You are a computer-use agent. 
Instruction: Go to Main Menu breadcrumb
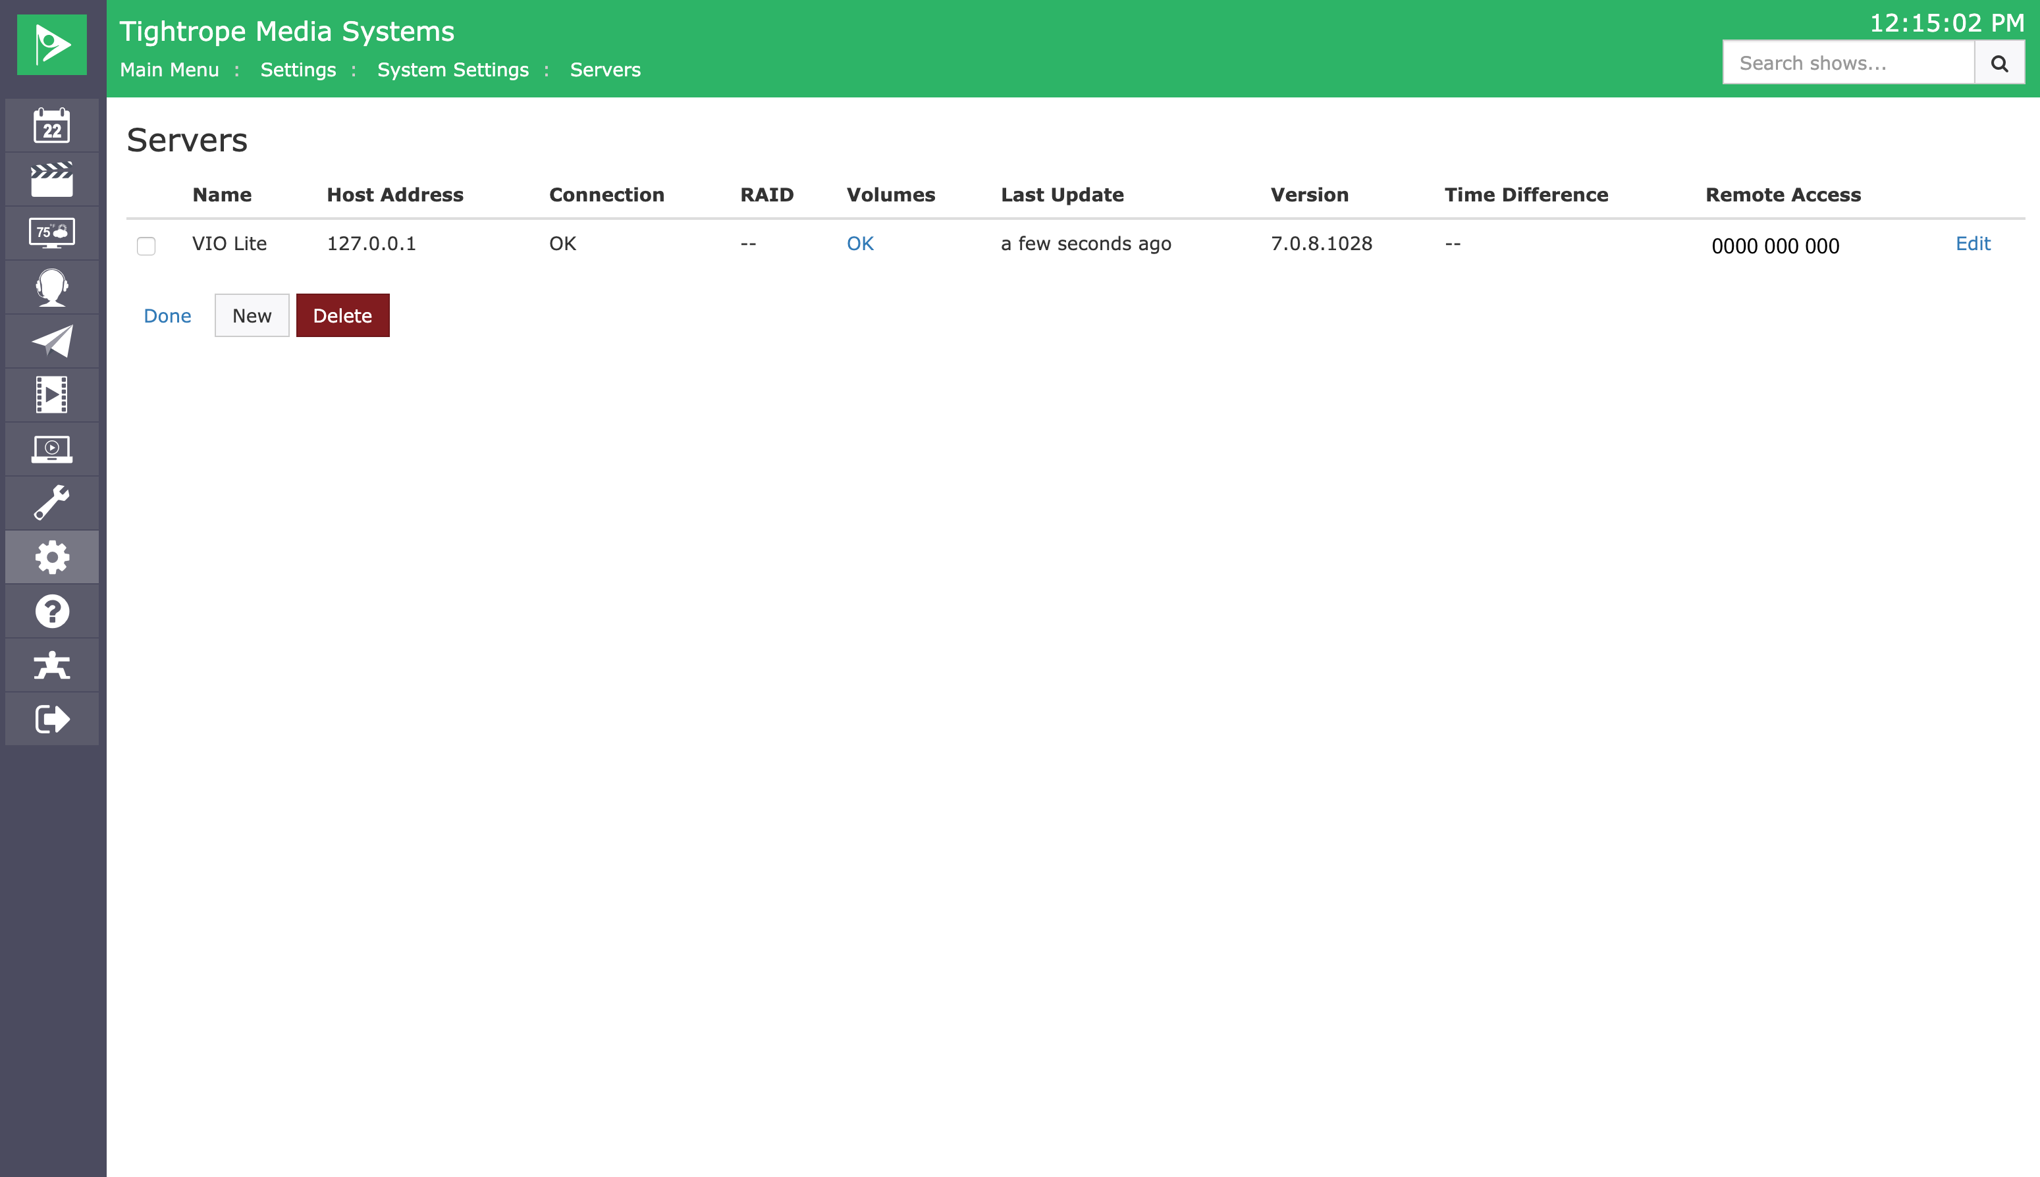tap(170, 70)
